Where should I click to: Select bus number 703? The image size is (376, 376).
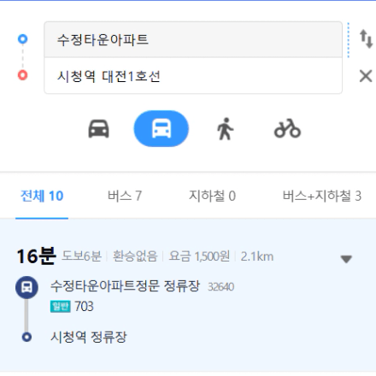(x=84, y=307)
